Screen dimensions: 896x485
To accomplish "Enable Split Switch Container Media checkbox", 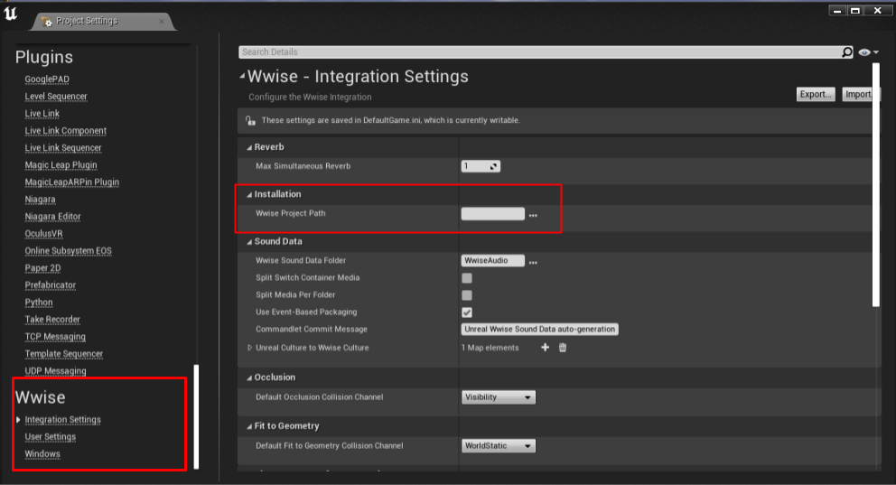I will pyautogui.click(x=467, y=278).
